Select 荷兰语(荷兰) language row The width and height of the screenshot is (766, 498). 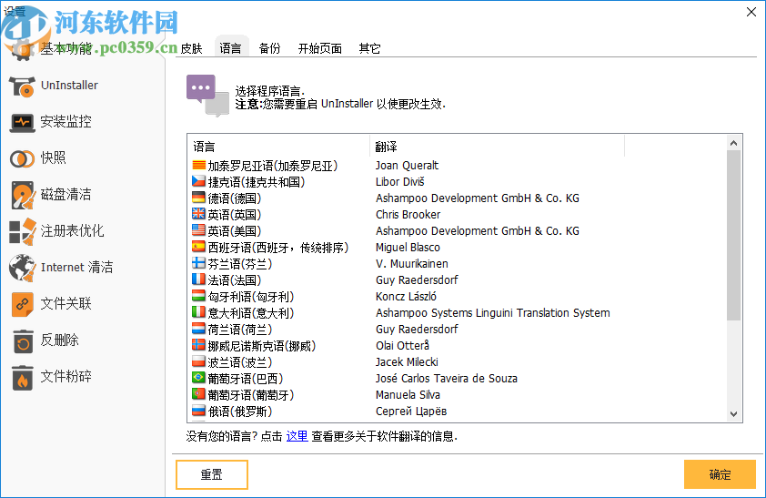point(457,329)
